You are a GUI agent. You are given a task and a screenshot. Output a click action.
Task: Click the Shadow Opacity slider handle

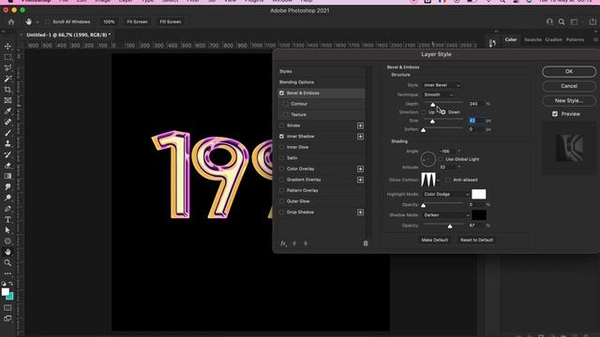coord(450,227)
